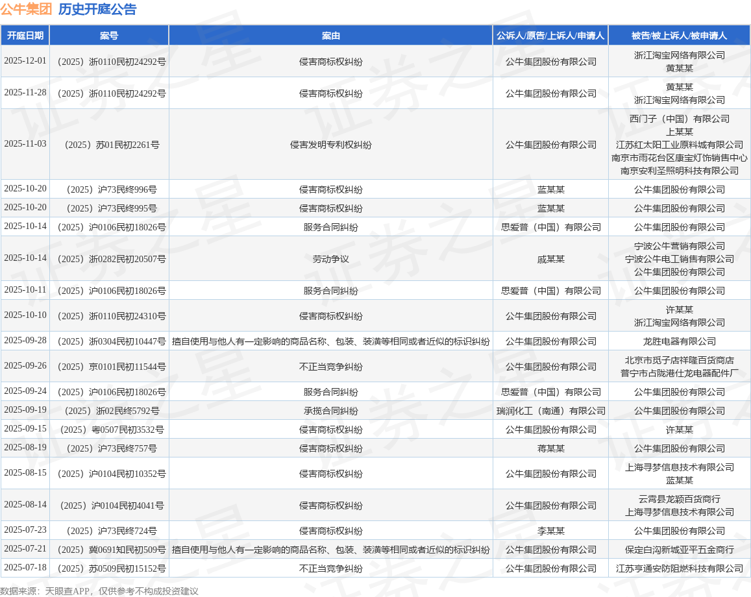This screenshot has height=597, width=751.
Task: Click plaintiff 戚某某
Action: click(x=551, y=259)
